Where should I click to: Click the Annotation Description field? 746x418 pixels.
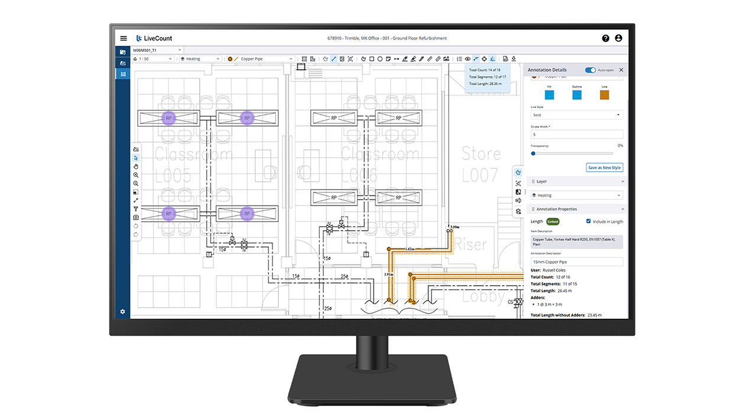(x=576, y=262)
